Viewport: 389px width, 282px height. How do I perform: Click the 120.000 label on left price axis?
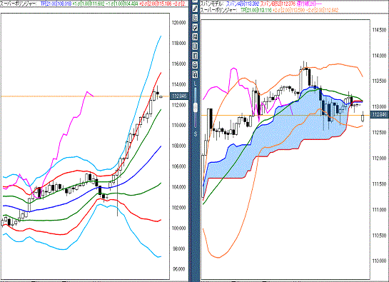point(178,23)
